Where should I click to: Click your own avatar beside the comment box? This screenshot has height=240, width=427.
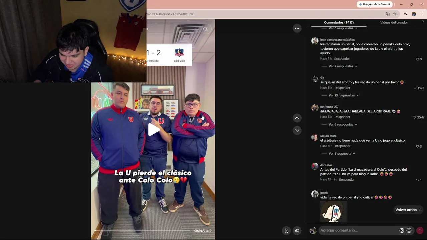click(x=313, y=230)
